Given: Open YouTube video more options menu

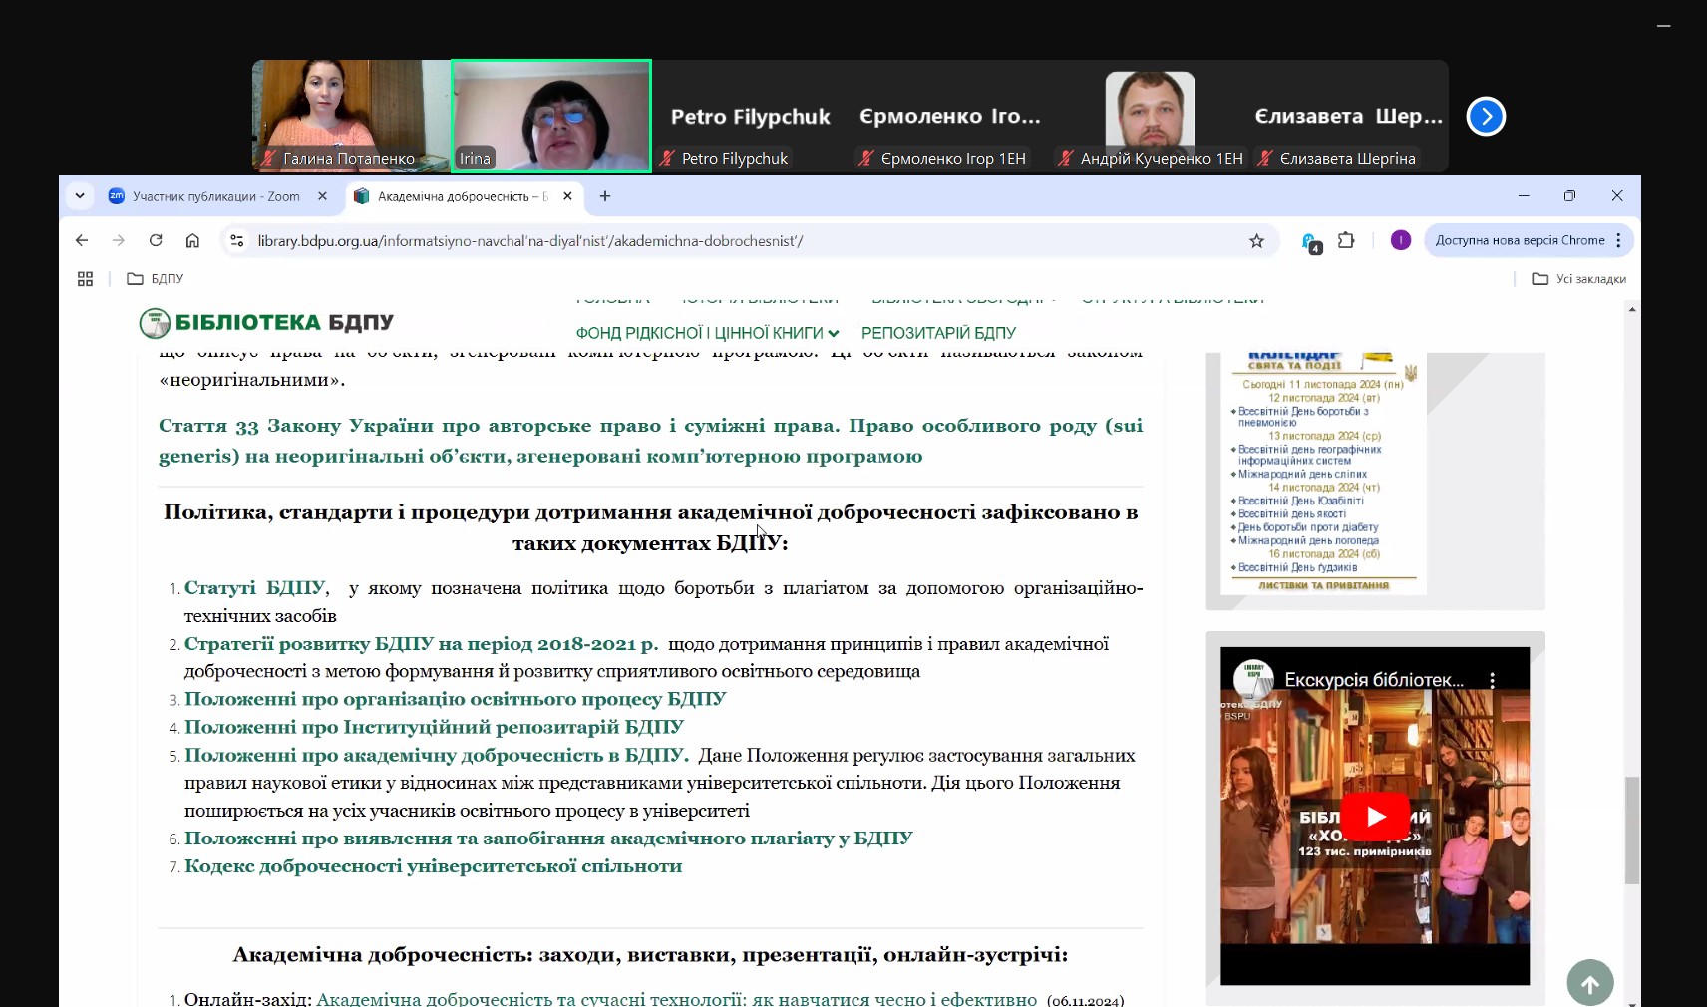Looking at the screenshot, I should [1492, 680].
